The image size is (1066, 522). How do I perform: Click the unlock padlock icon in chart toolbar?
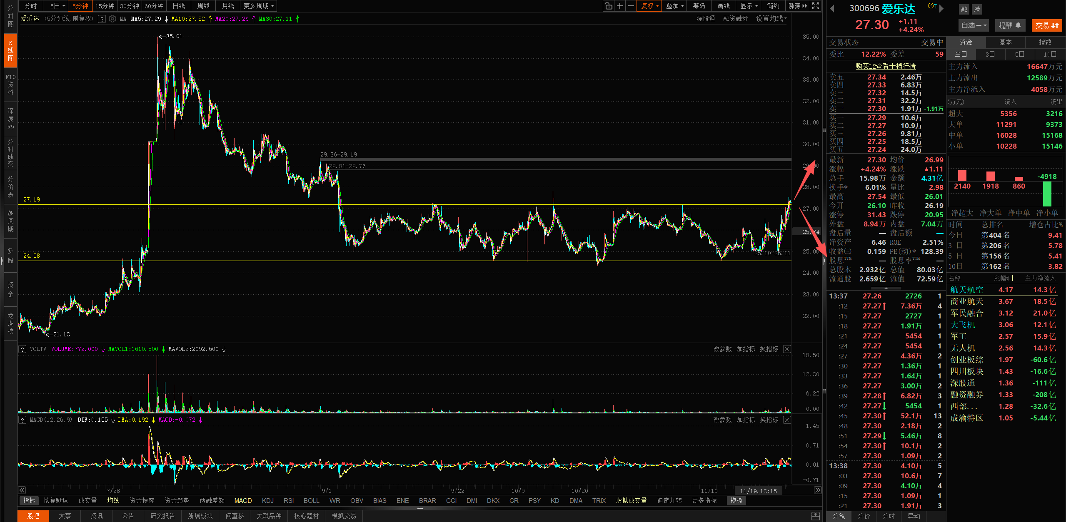point(609,6)
